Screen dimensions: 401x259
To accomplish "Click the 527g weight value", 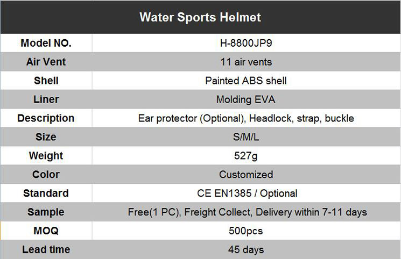I will [246, 155].
